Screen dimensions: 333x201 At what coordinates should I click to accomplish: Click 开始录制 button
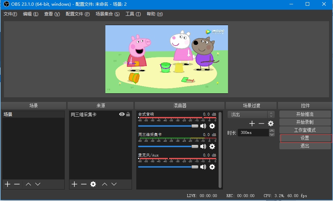[x=305, y=122]
